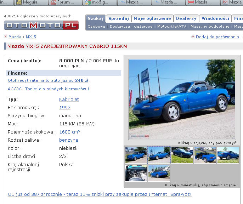Open the Sprzedaj site tab
Image resolution: width=243 pixels, height=204 pixels.
tap(119, 18)
